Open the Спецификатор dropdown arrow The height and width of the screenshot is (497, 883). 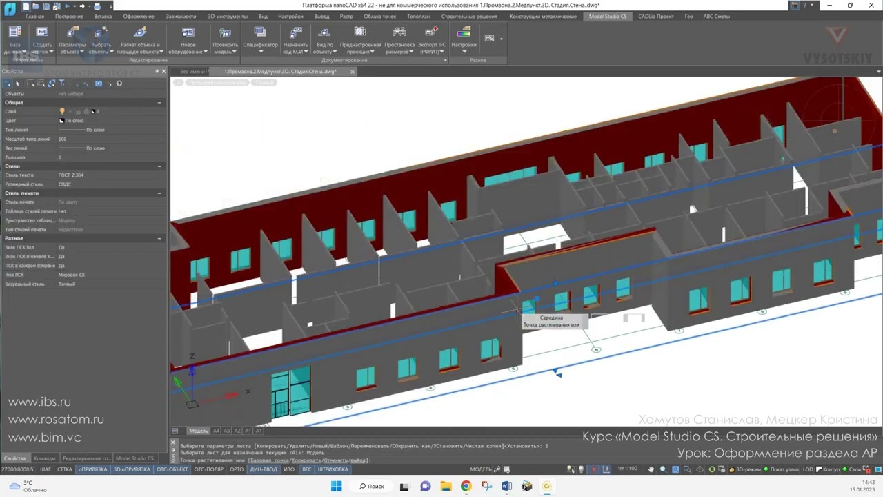tap(260, 52)
